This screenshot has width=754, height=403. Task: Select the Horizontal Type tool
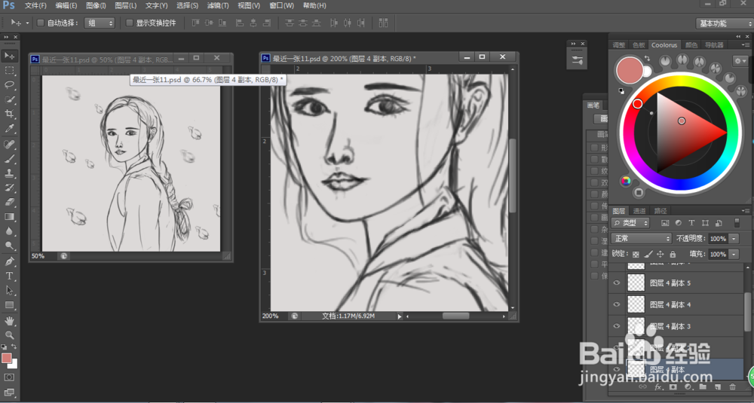click(10, 276)
